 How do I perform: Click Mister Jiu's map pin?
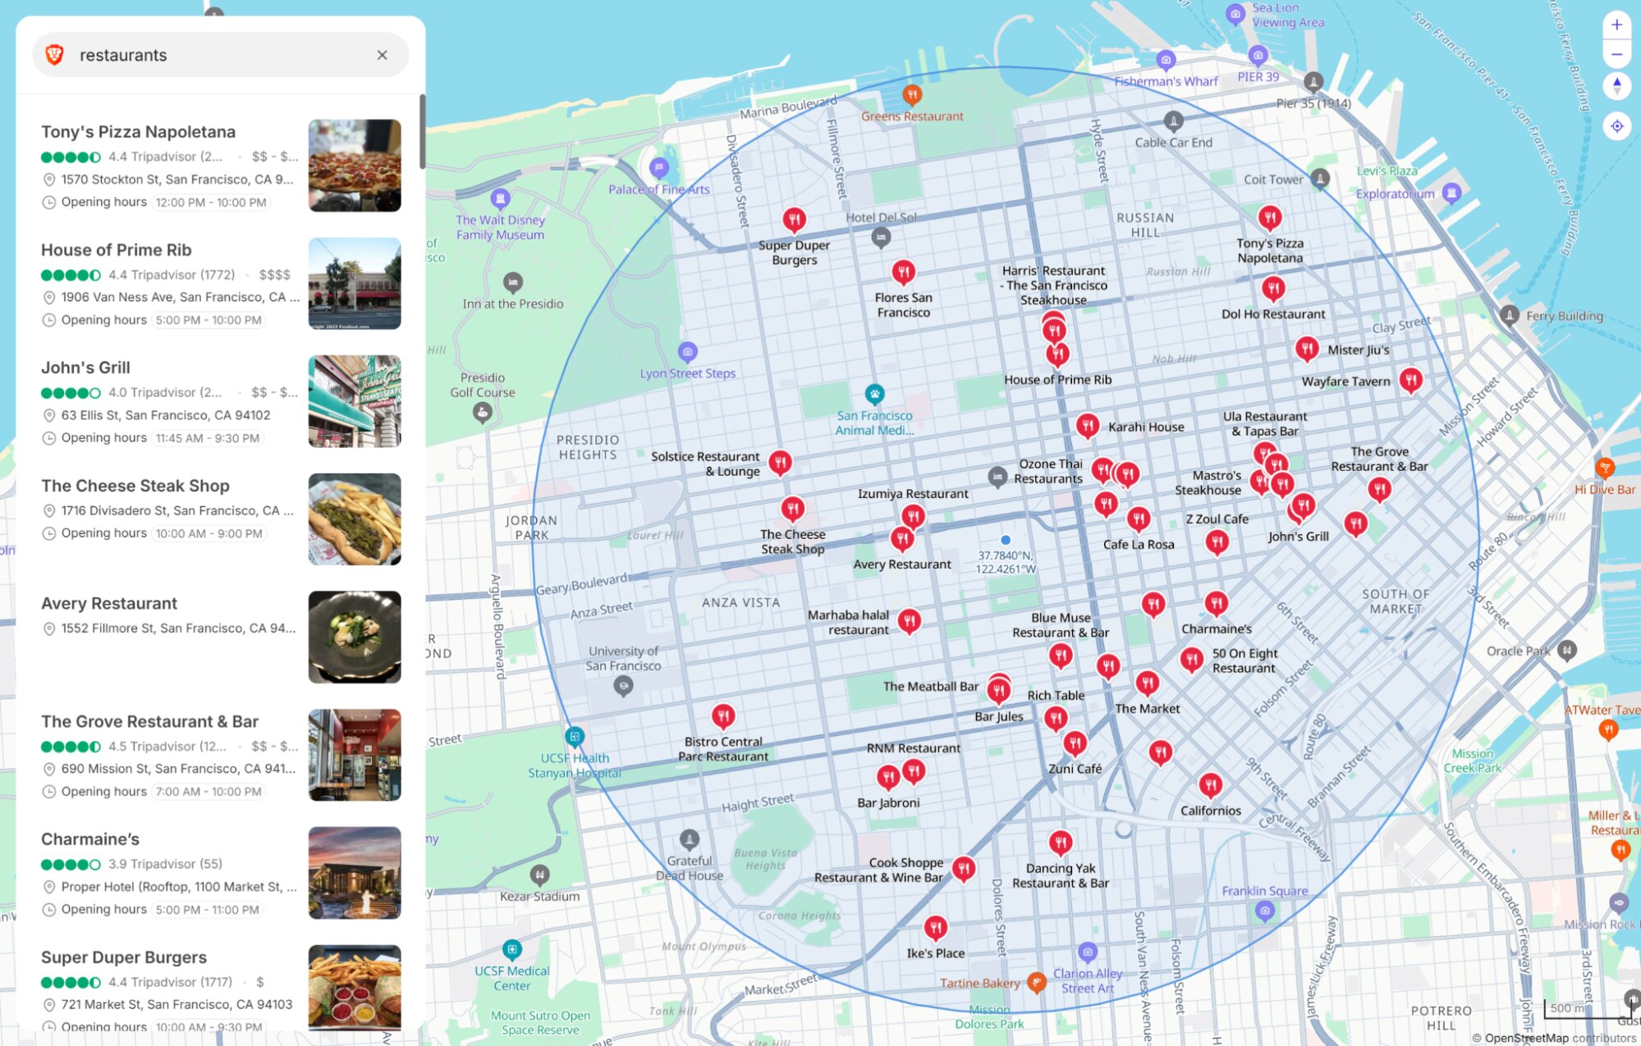1307,350
